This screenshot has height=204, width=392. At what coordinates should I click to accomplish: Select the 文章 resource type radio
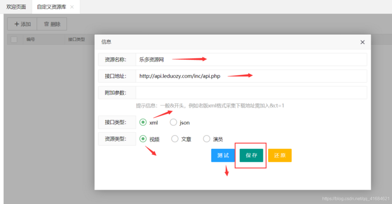coord(175,139)
